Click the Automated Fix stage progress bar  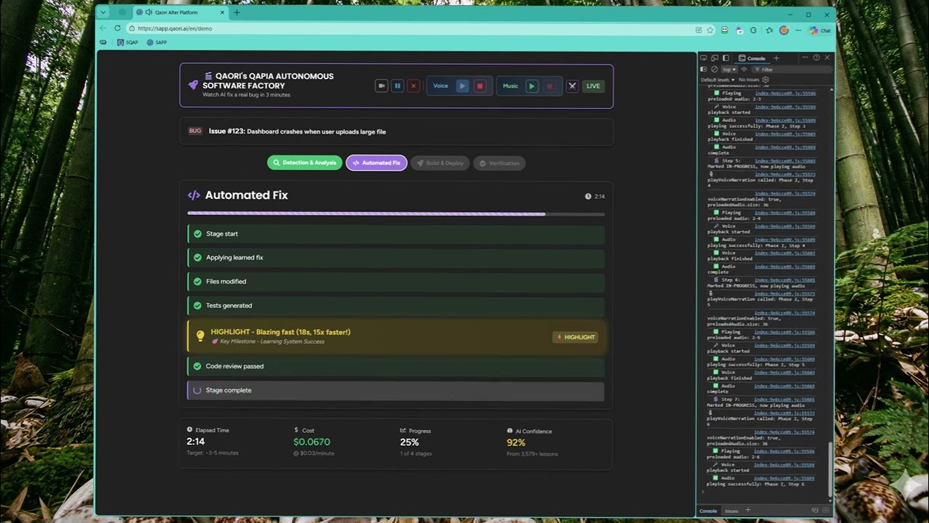coord(396,214)
